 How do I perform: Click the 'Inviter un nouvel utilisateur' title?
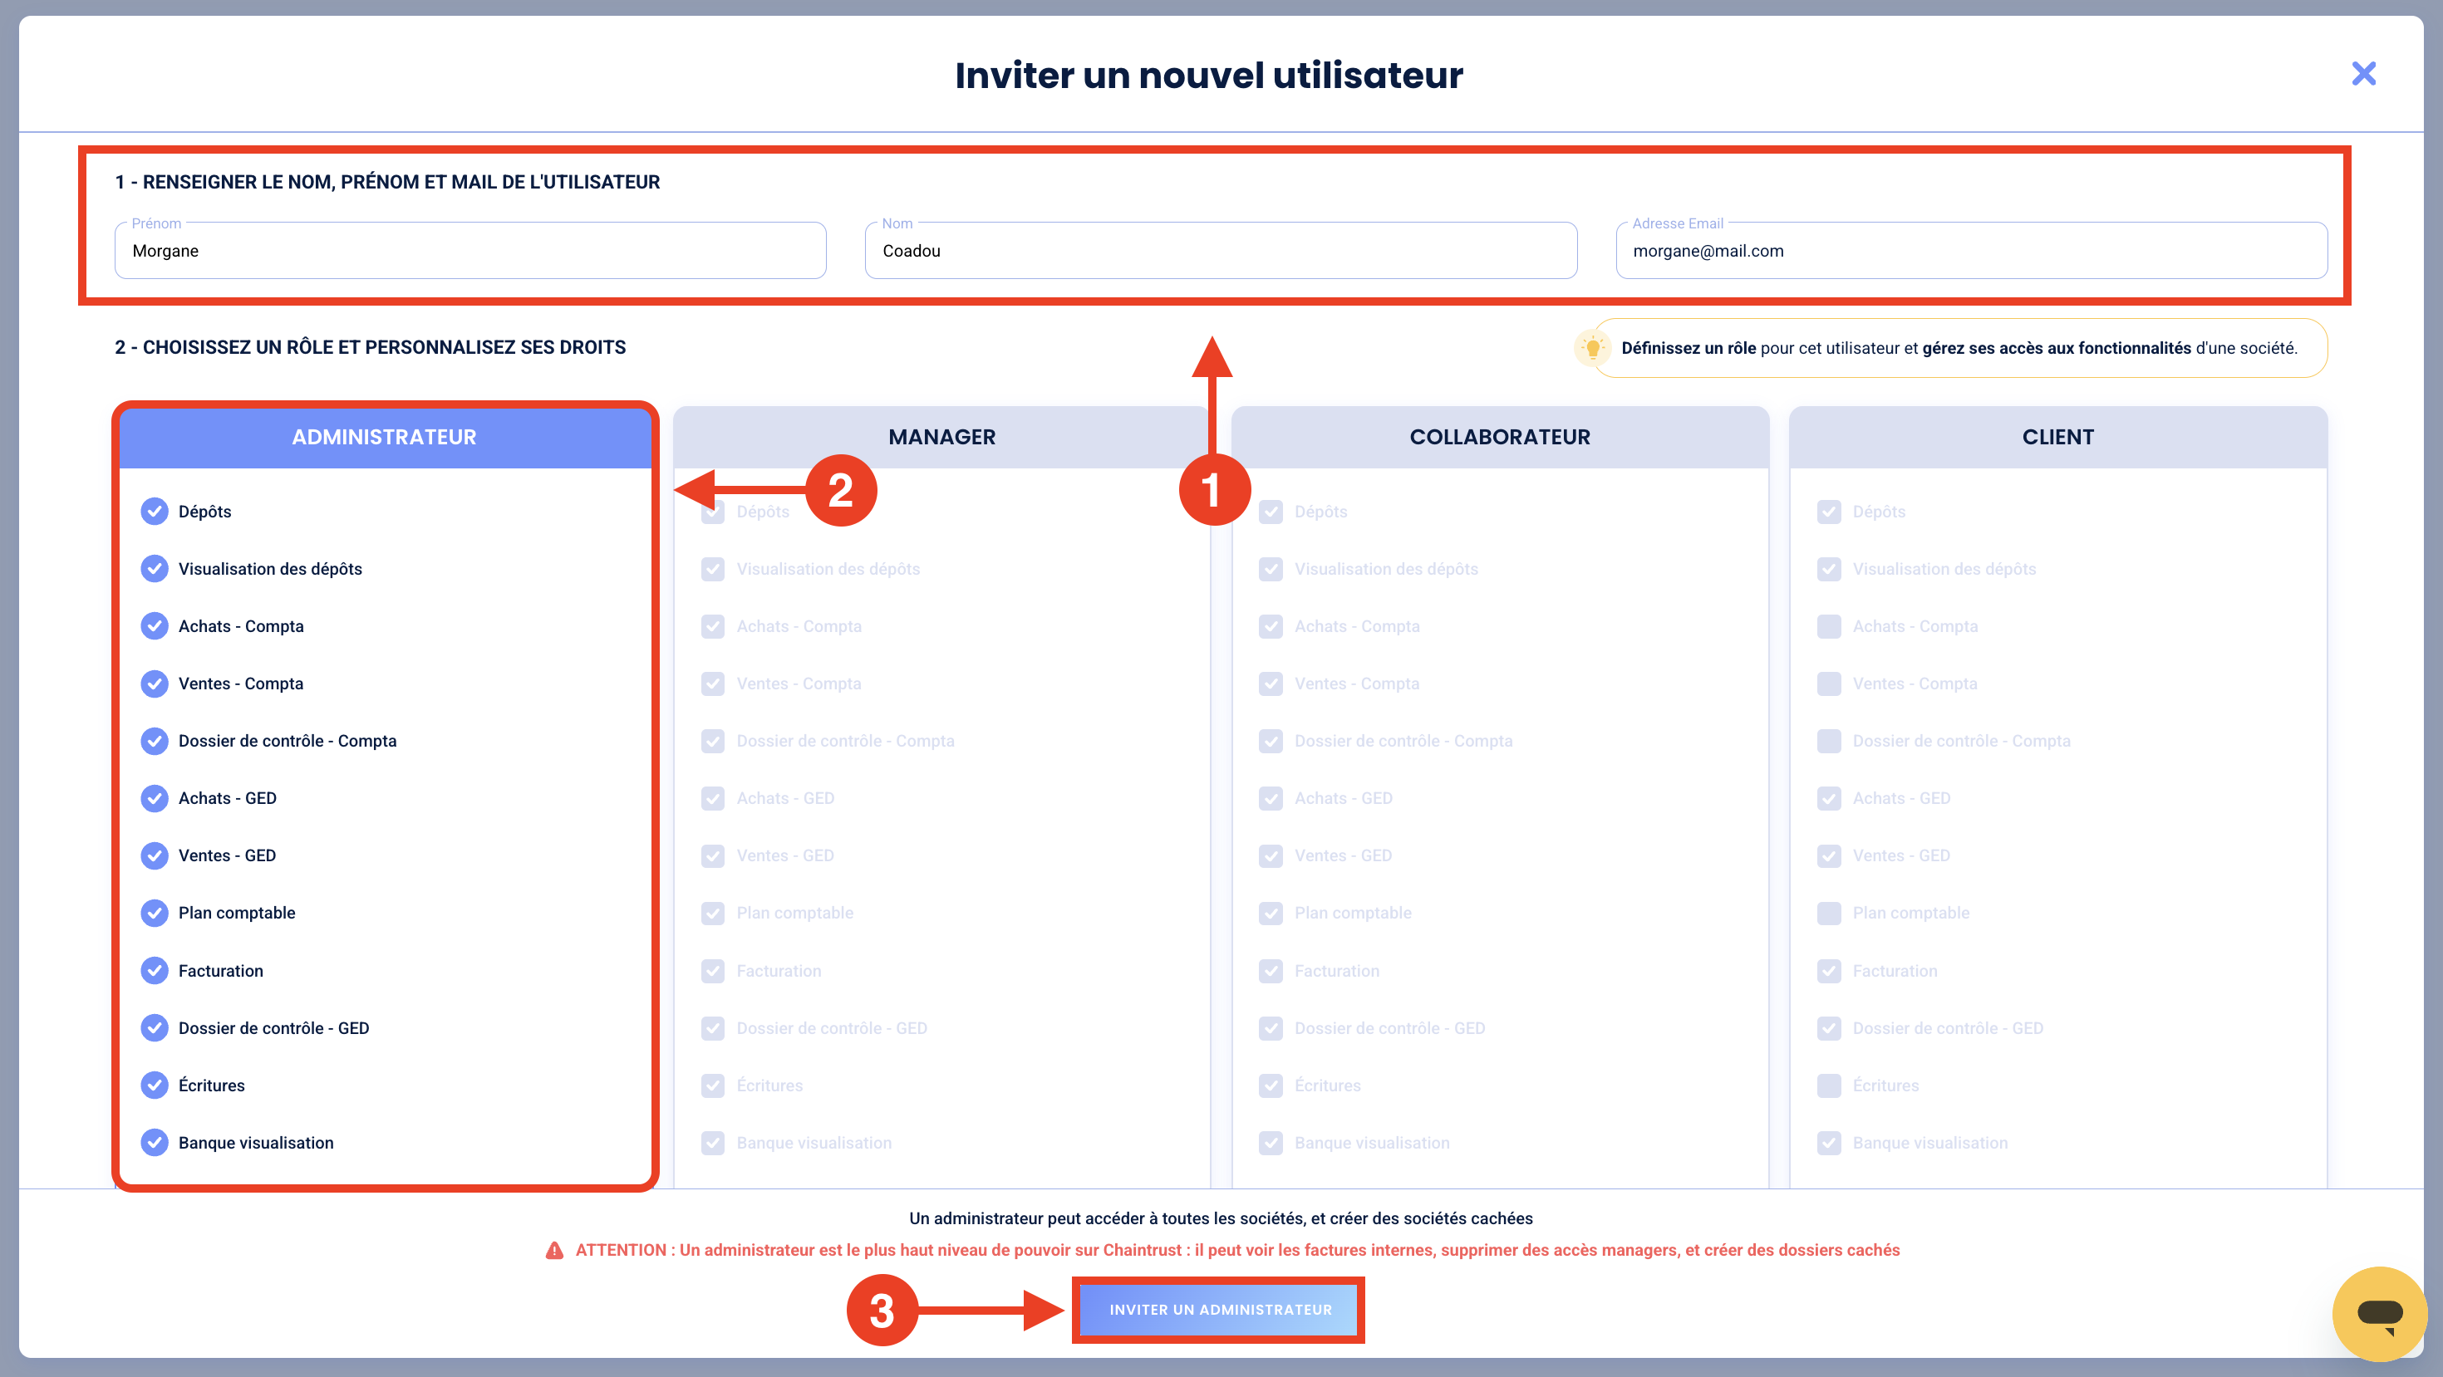[1208, 76]
